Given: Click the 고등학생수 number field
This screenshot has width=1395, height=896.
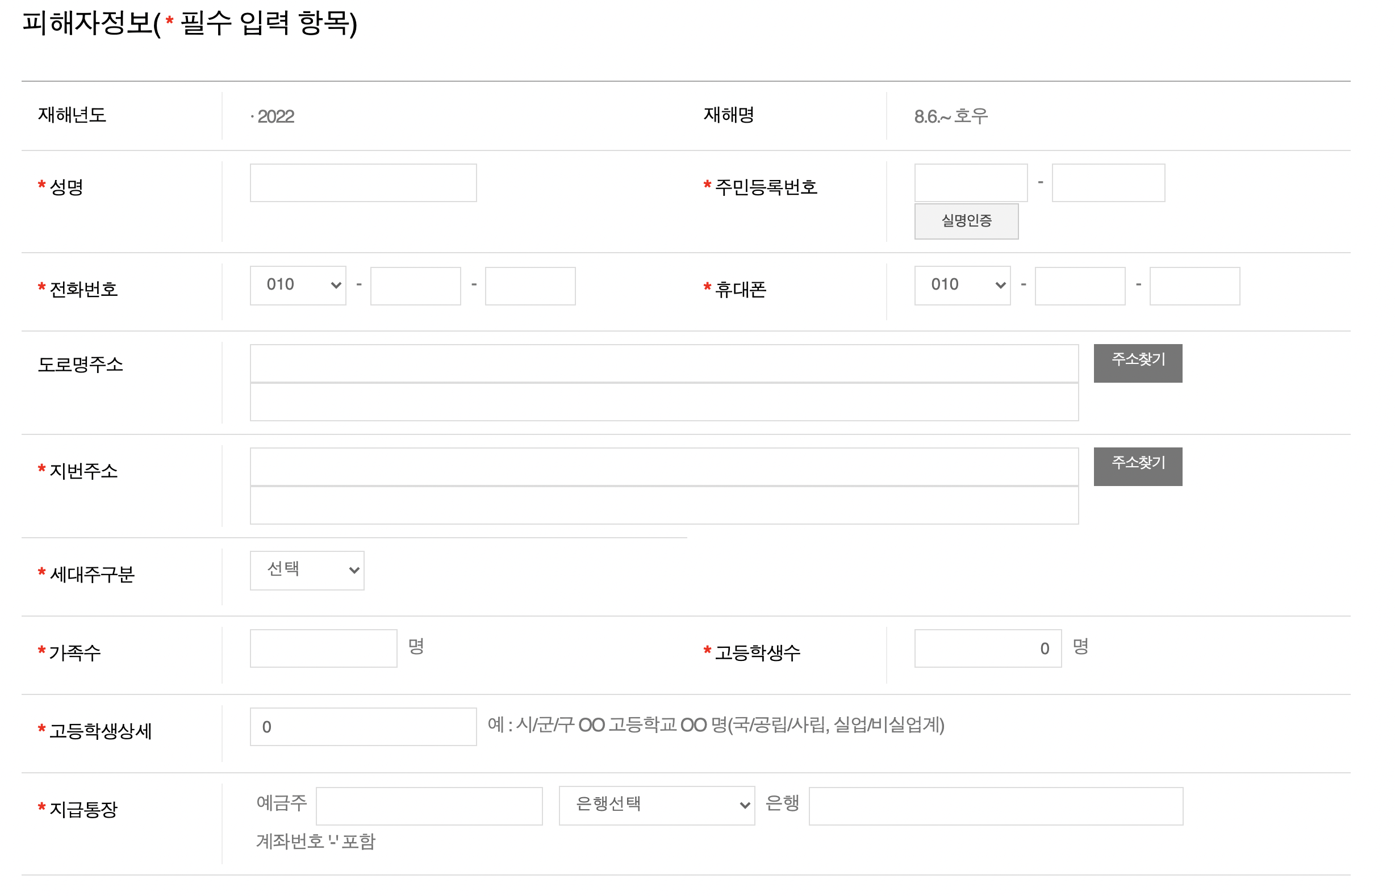Looking at the screenshot, I should click(x=987, y=648).
